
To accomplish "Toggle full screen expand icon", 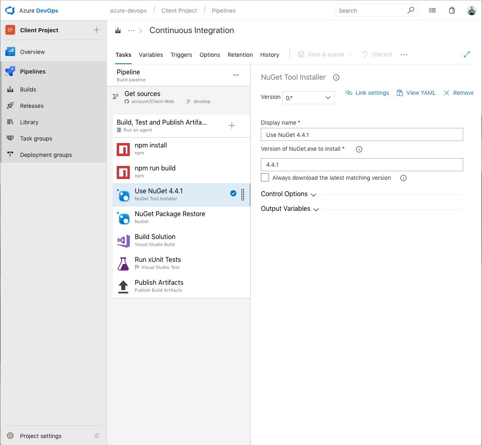I will tap(466, 54).
